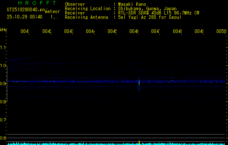
Task: Click the 0.6 kHz frequency tick
Action: [x=3, y=138]
